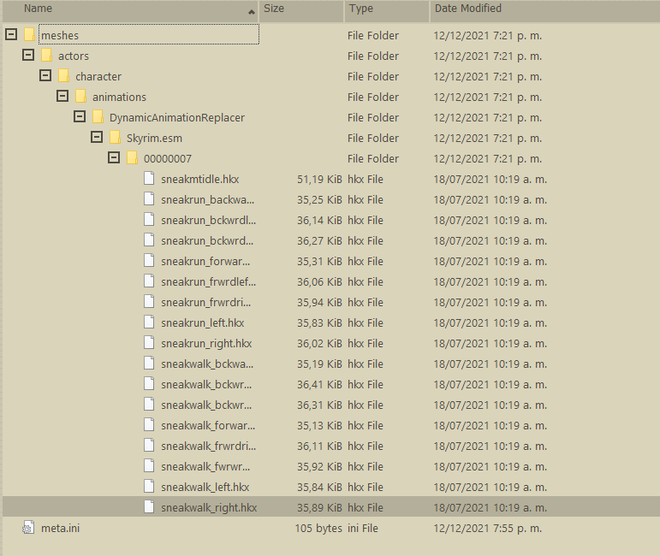Screen dimensions: 660x556
Task: Click the 35,92 KiB size cell
Action: [x=319, y=467]
